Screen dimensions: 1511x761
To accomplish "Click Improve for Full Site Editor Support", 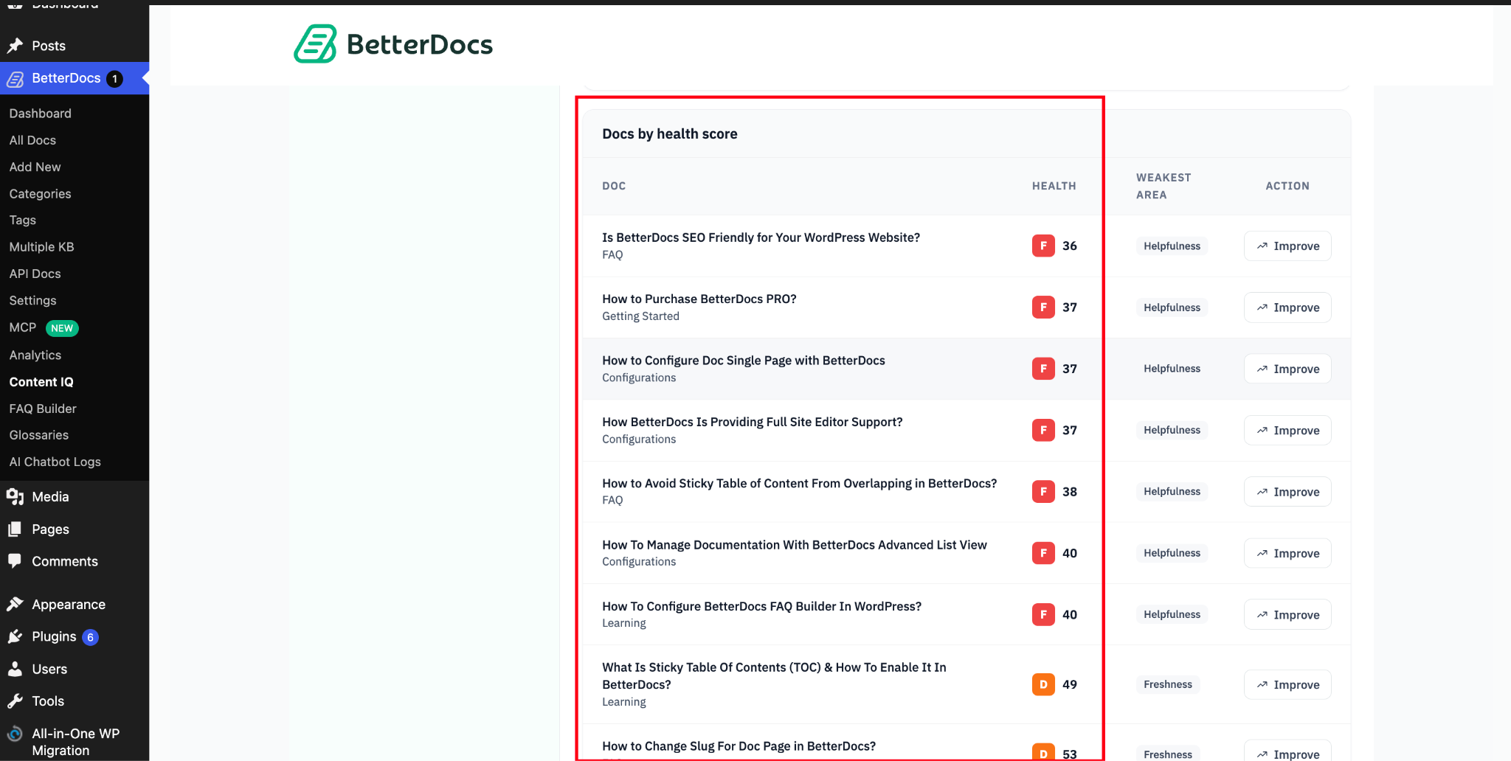I will [1287, 431].
